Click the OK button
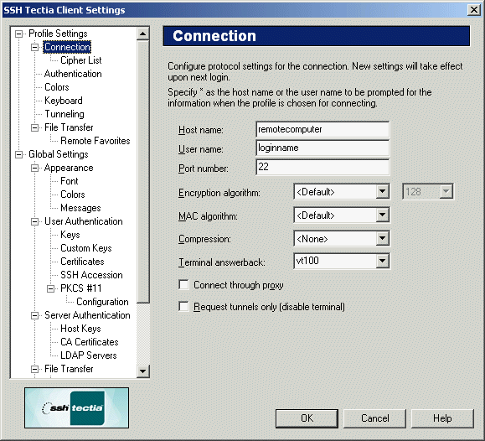 tap(307, 418)
